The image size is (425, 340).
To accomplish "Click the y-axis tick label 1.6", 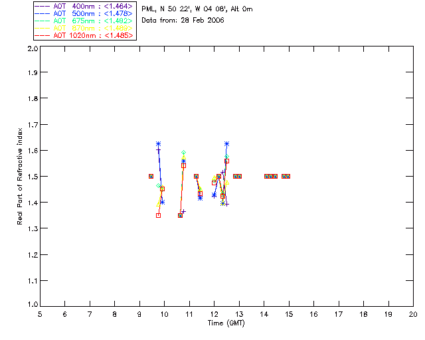I will tap(33, 151).
